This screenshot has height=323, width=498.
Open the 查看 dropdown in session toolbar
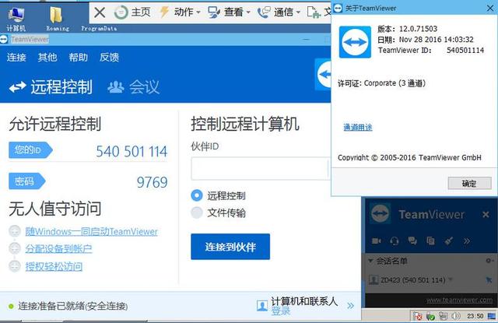pyautogui.click(x=229, y=12)
